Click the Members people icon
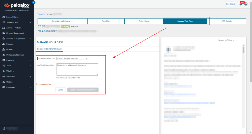 [x=4, y=44]
